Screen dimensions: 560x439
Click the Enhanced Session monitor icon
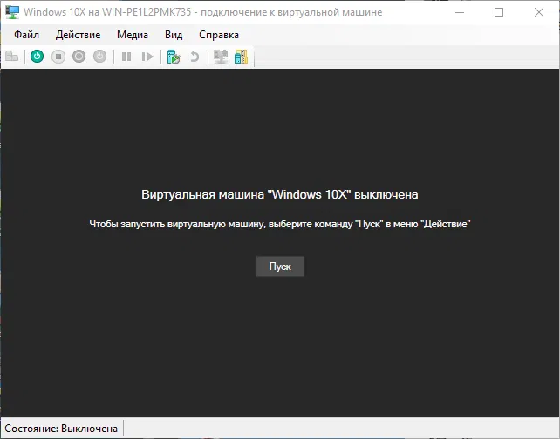click(x=221, y=57)
